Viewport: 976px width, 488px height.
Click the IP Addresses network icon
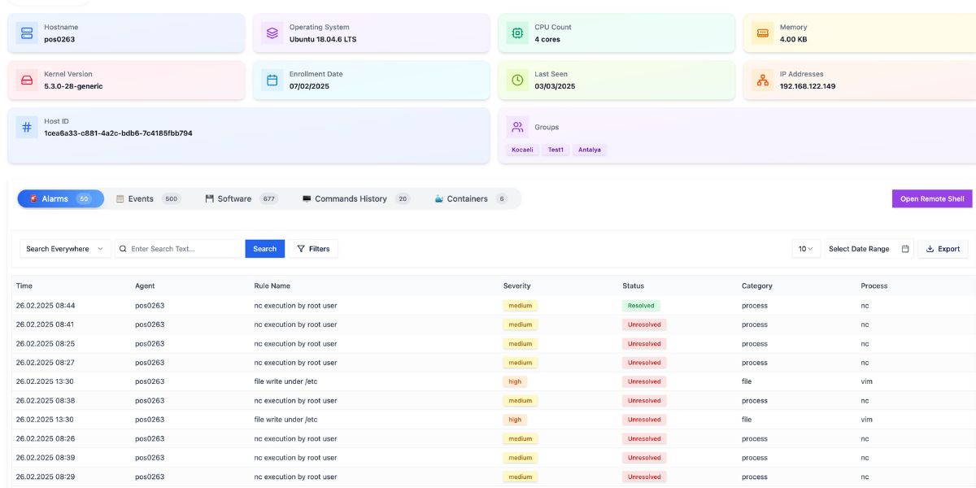(x=763, y=81)
